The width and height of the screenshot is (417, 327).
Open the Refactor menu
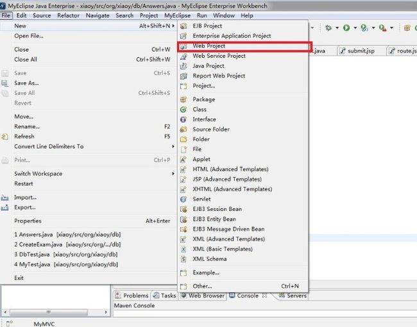click(69, 15)
